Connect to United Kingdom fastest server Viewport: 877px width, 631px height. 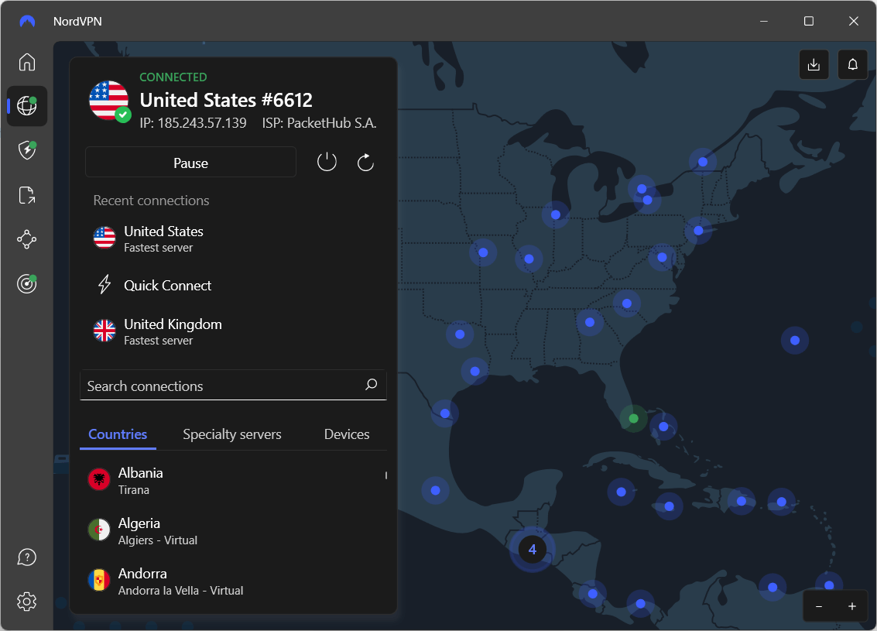pyautogui.click(x=233, y=331)
